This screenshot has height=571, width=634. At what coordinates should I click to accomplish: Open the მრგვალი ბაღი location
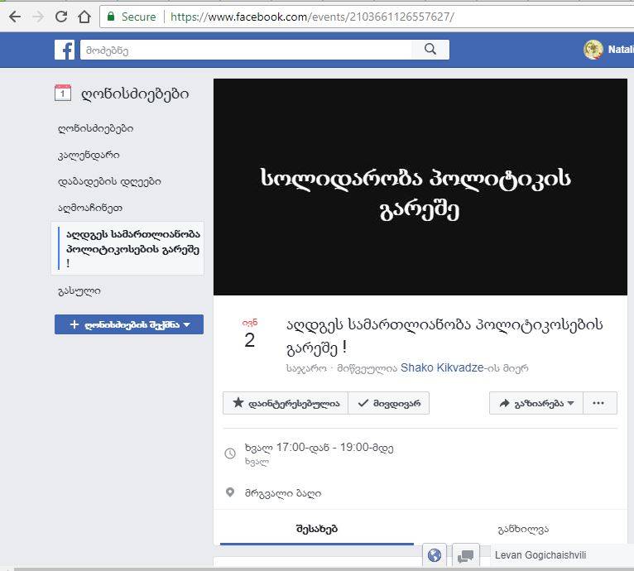282,493
